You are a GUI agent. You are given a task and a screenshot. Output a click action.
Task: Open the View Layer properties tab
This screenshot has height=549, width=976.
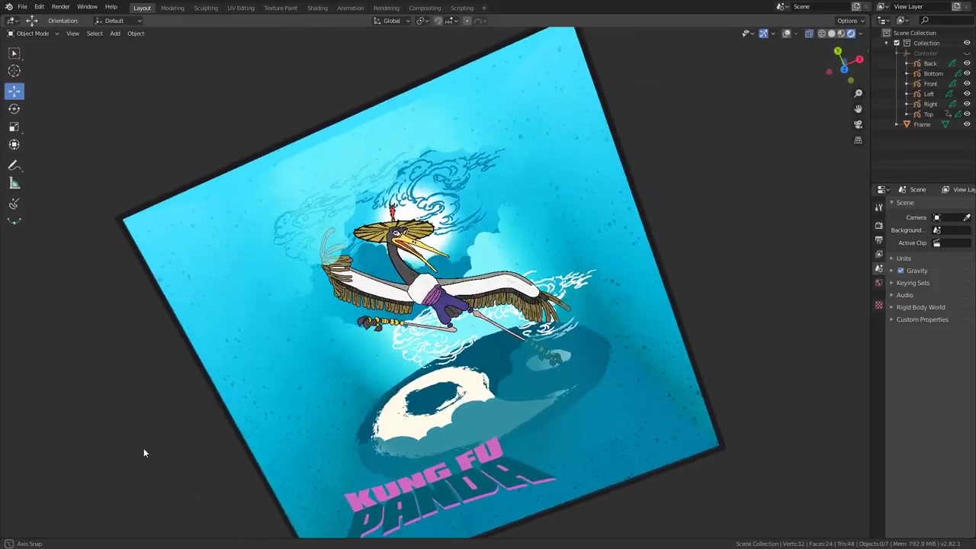coord(878,255)
